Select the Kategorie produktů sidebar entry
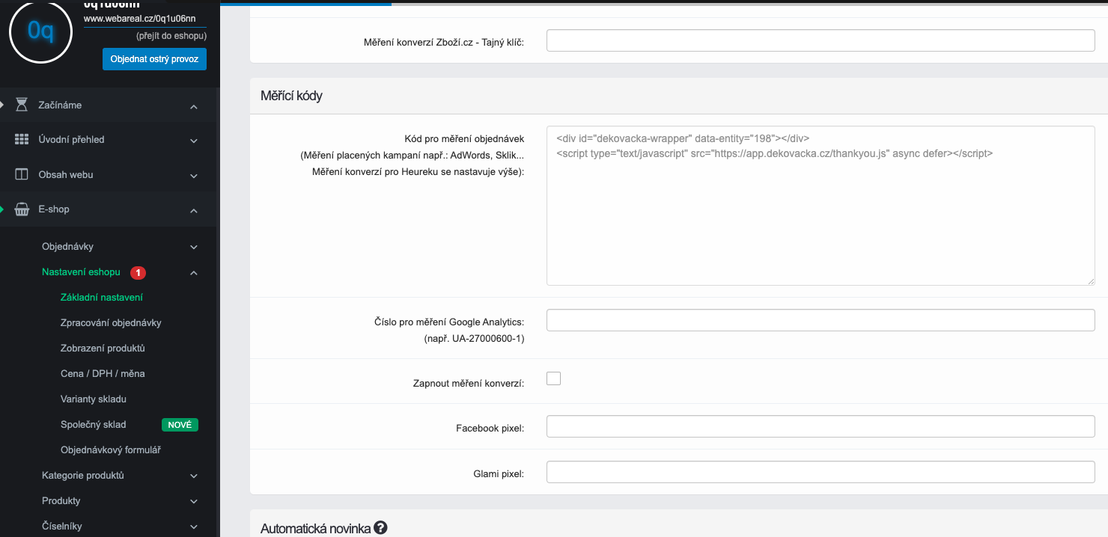The image size is (1108, 537). 83,476
